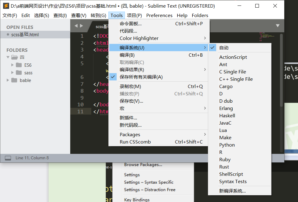Click the Sublime Text logo in title bar

coord(6,6)
